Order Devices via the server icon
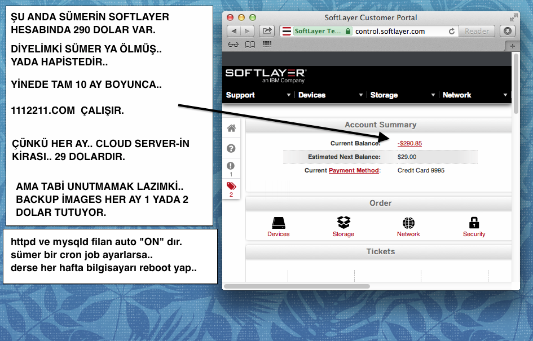 [279, 223]
